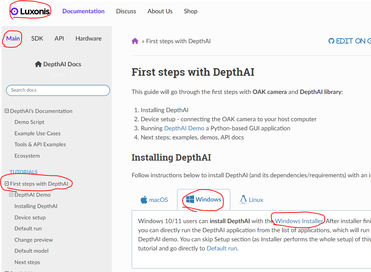This screenshot has height=272, width=371.
Task: Click the Apple logo on macOS tab
Action: (x=144, y=200)
